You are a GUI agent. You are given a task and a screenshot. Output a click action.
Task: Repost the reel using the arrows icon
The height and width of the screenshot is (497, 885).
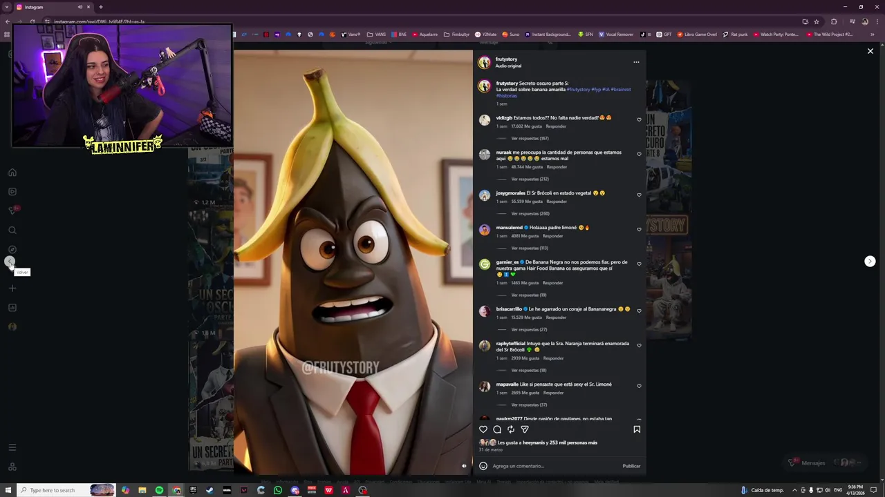[x=511, y=429]
